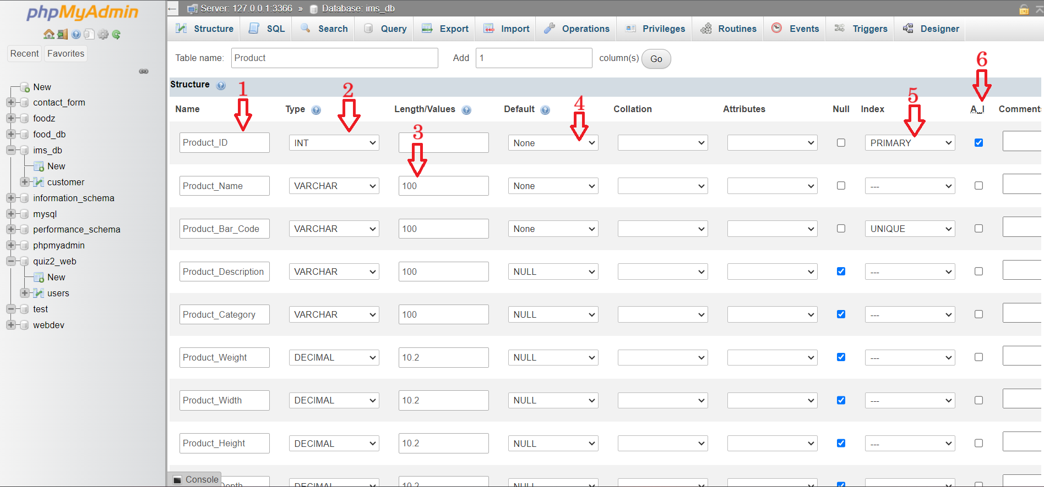Uncheck Null checkbox for Product_Weight
This screenshot has height=487, width=1044.
coord(841,357)
